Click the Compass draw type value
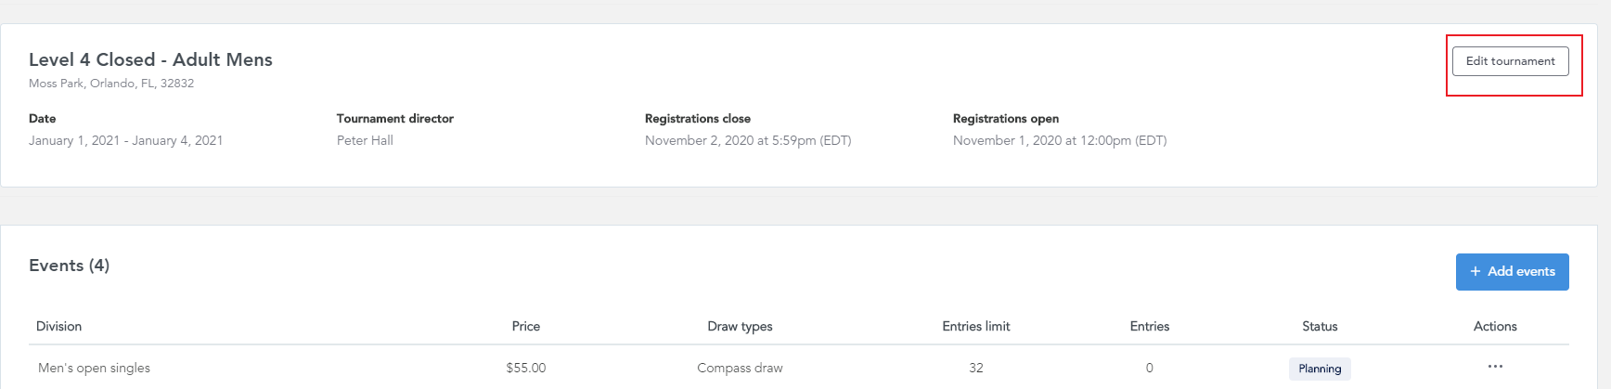 (x=740, y=368)
